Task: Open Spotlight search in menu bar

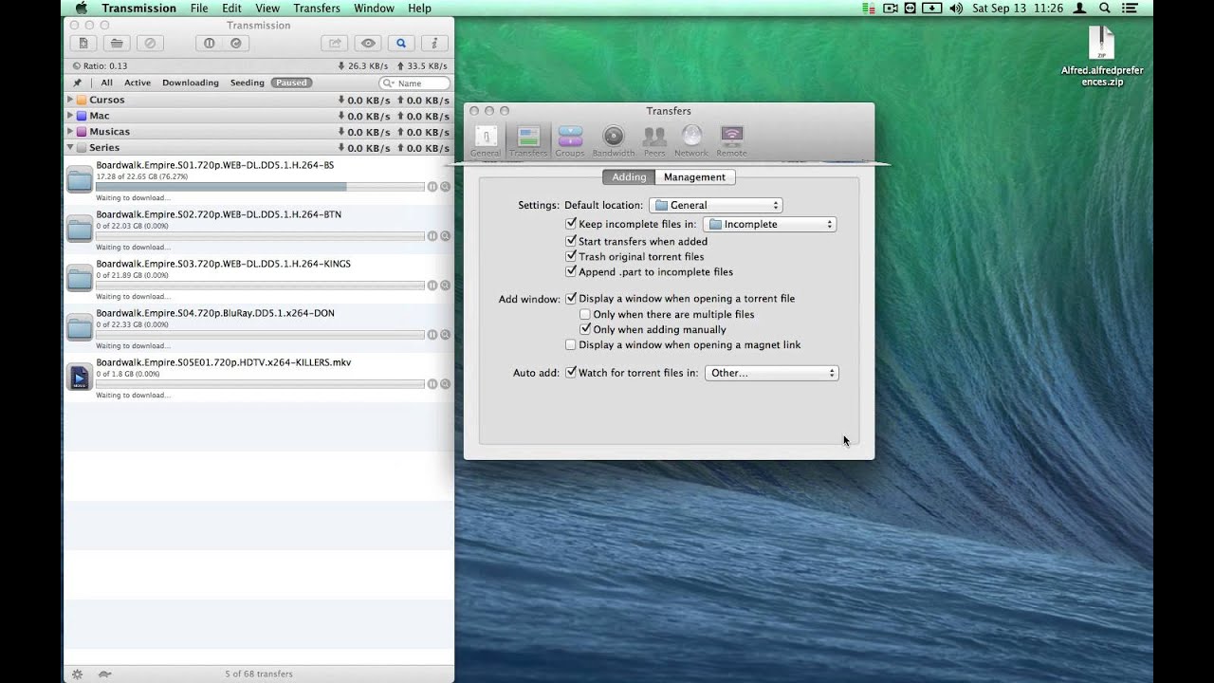Action: (x=1106, y=9)
